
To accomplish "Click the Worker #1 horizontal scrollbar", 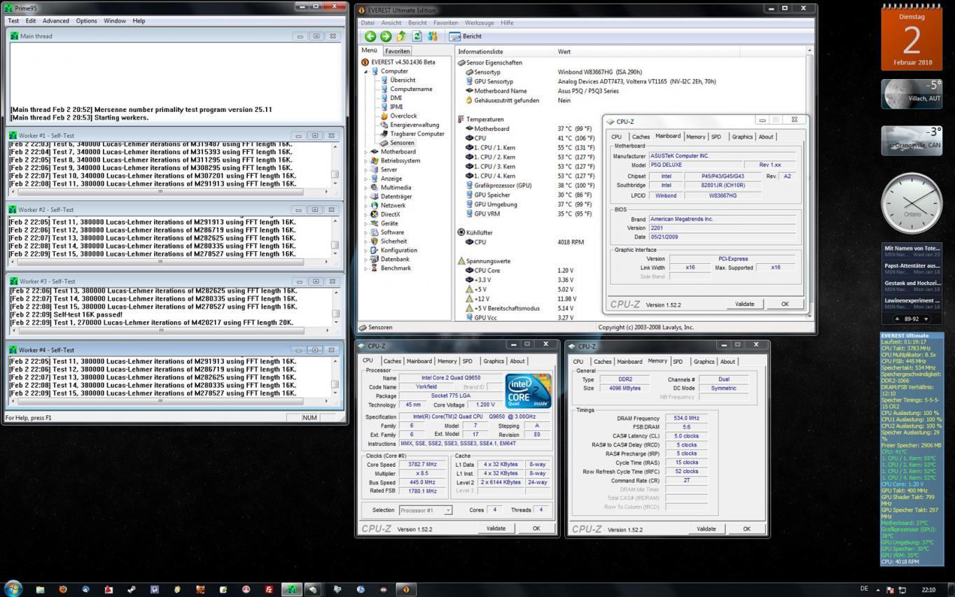I will coord(169,191).
